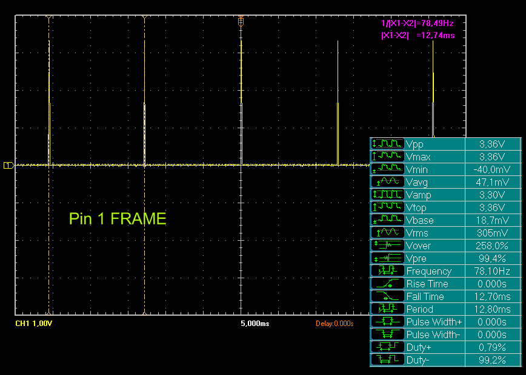Image resolution: width=526 pixels, height=375 pixels.
Task: Click the CH1 1,00V scale label
Action: 34,324
